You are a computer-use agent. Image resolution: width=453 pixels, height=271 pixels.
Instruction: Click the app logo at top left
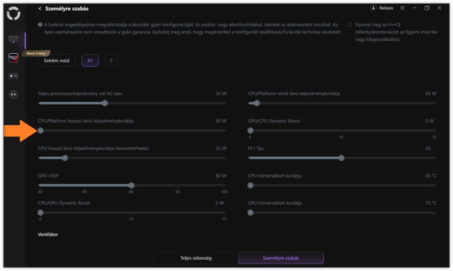click(x=13, y=13)
